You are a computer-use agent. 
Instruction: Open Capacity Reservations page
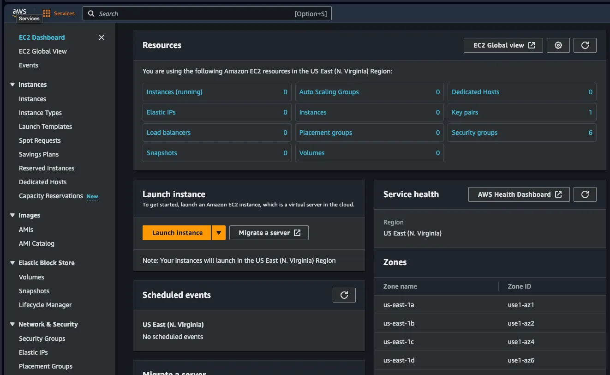coord(51,196)
